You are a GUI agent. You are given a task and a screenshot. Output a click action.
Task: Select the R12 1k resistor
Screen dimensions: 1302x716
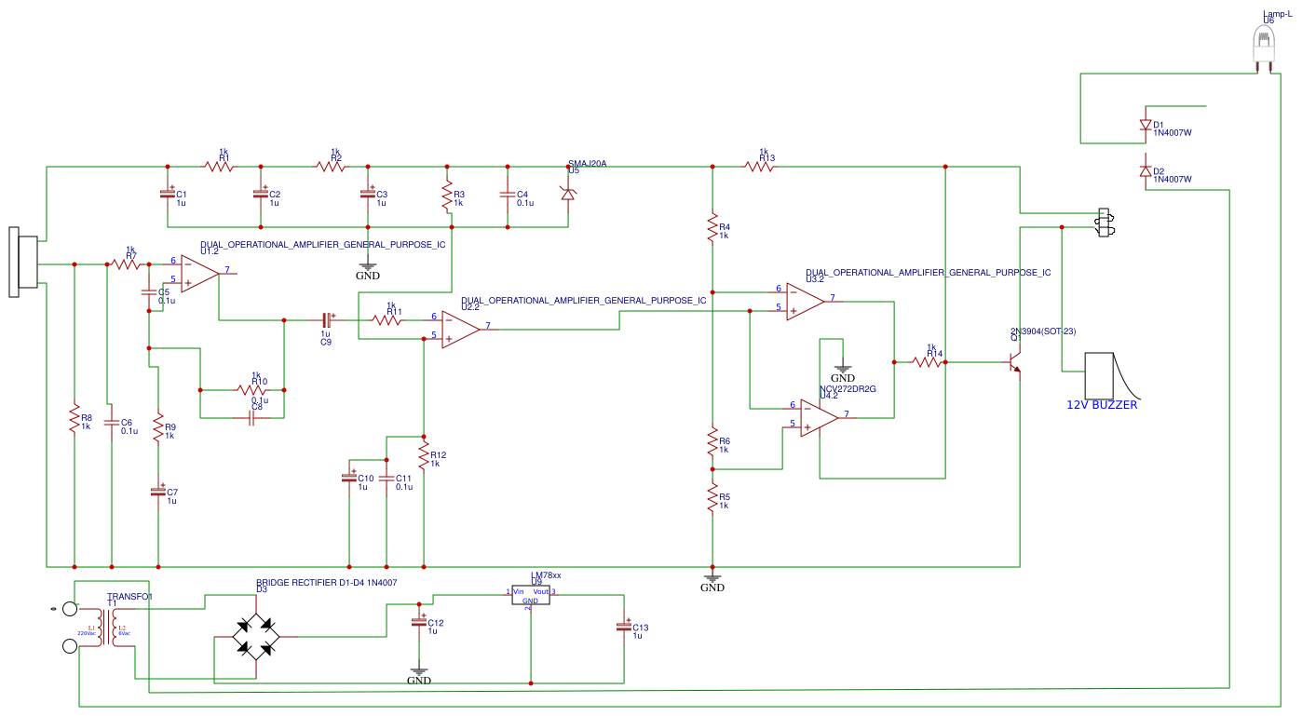[x=424, y=457]
